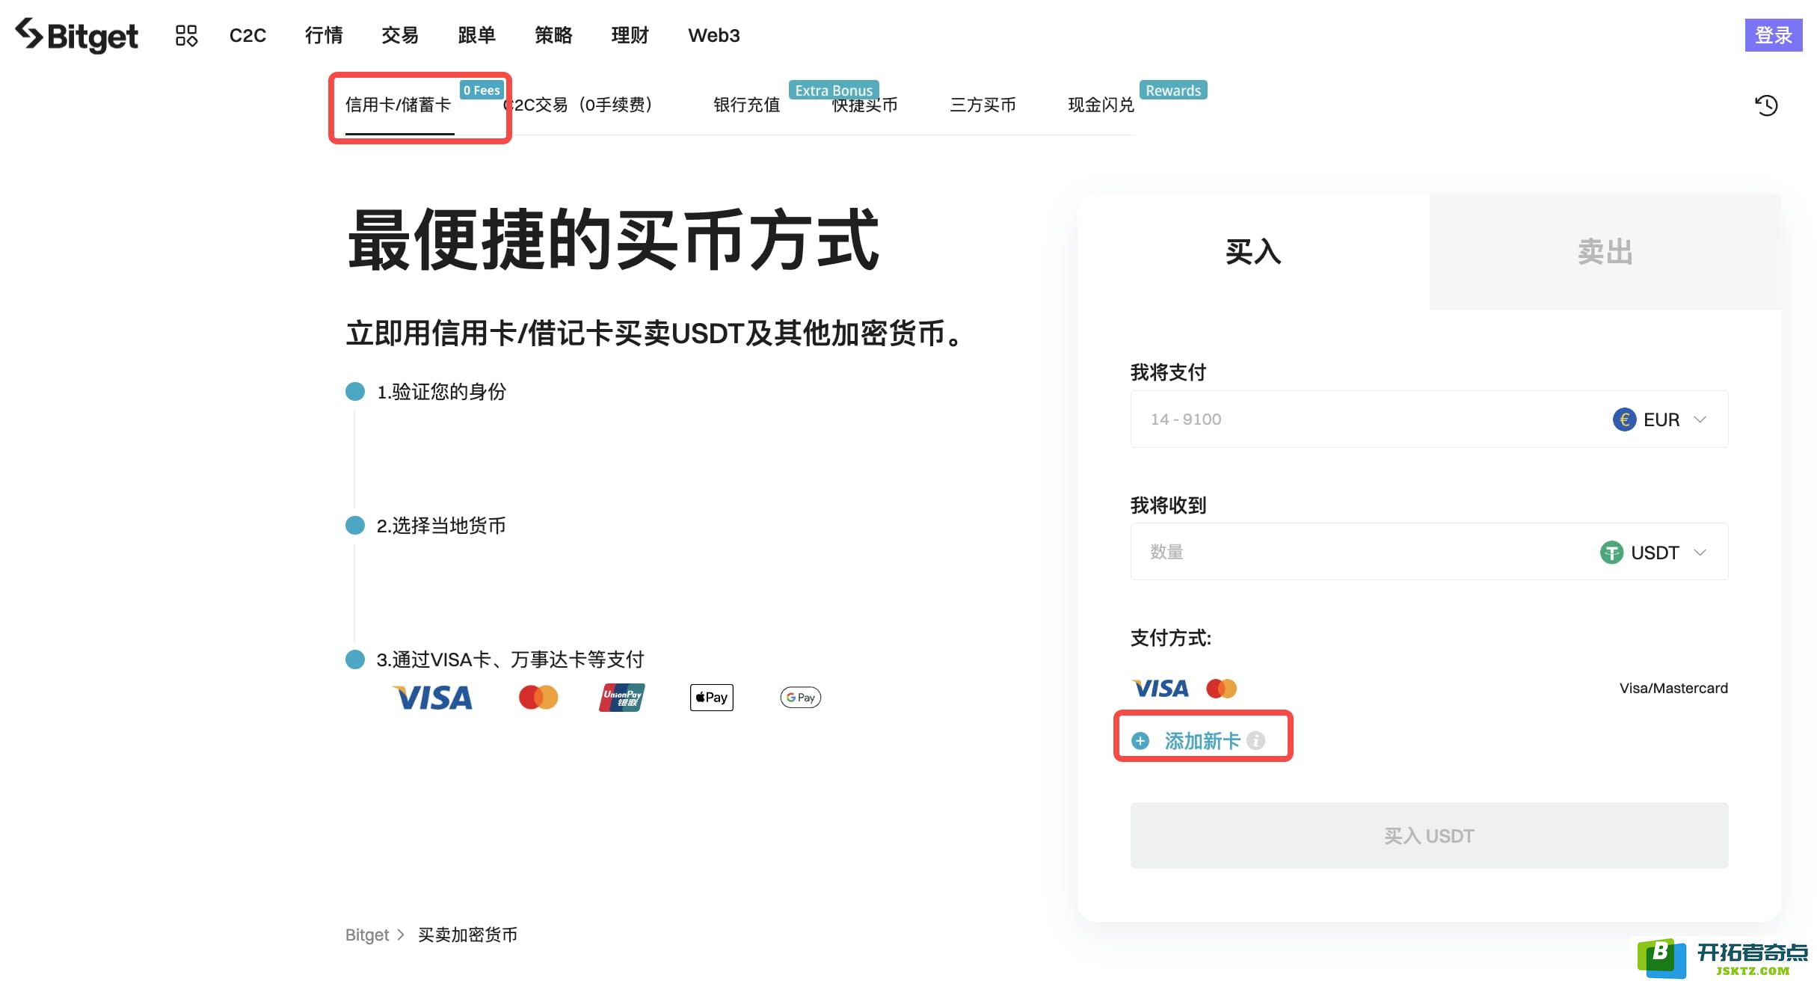1817x981 pixels.
Task: Click the Extra Bonus badge
Action: click(x=834, y=90)
